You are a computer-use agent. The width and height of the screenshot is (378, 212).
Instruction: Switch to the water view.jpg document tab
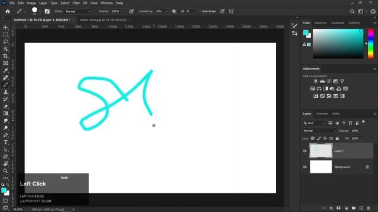click(103, 20)
